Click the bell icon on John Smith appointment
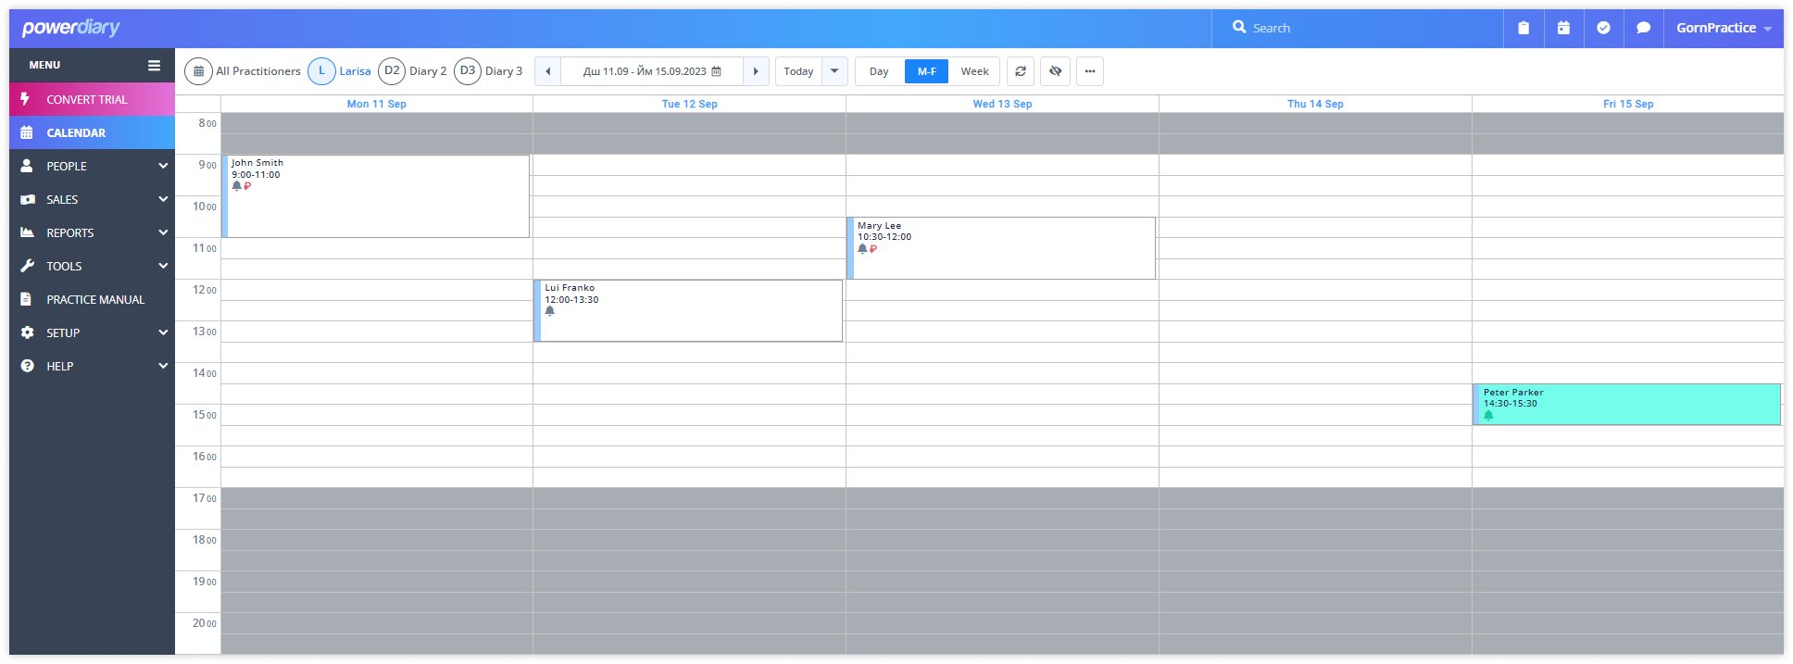This screenshot has width=1793, height=664. pos(236,186)
